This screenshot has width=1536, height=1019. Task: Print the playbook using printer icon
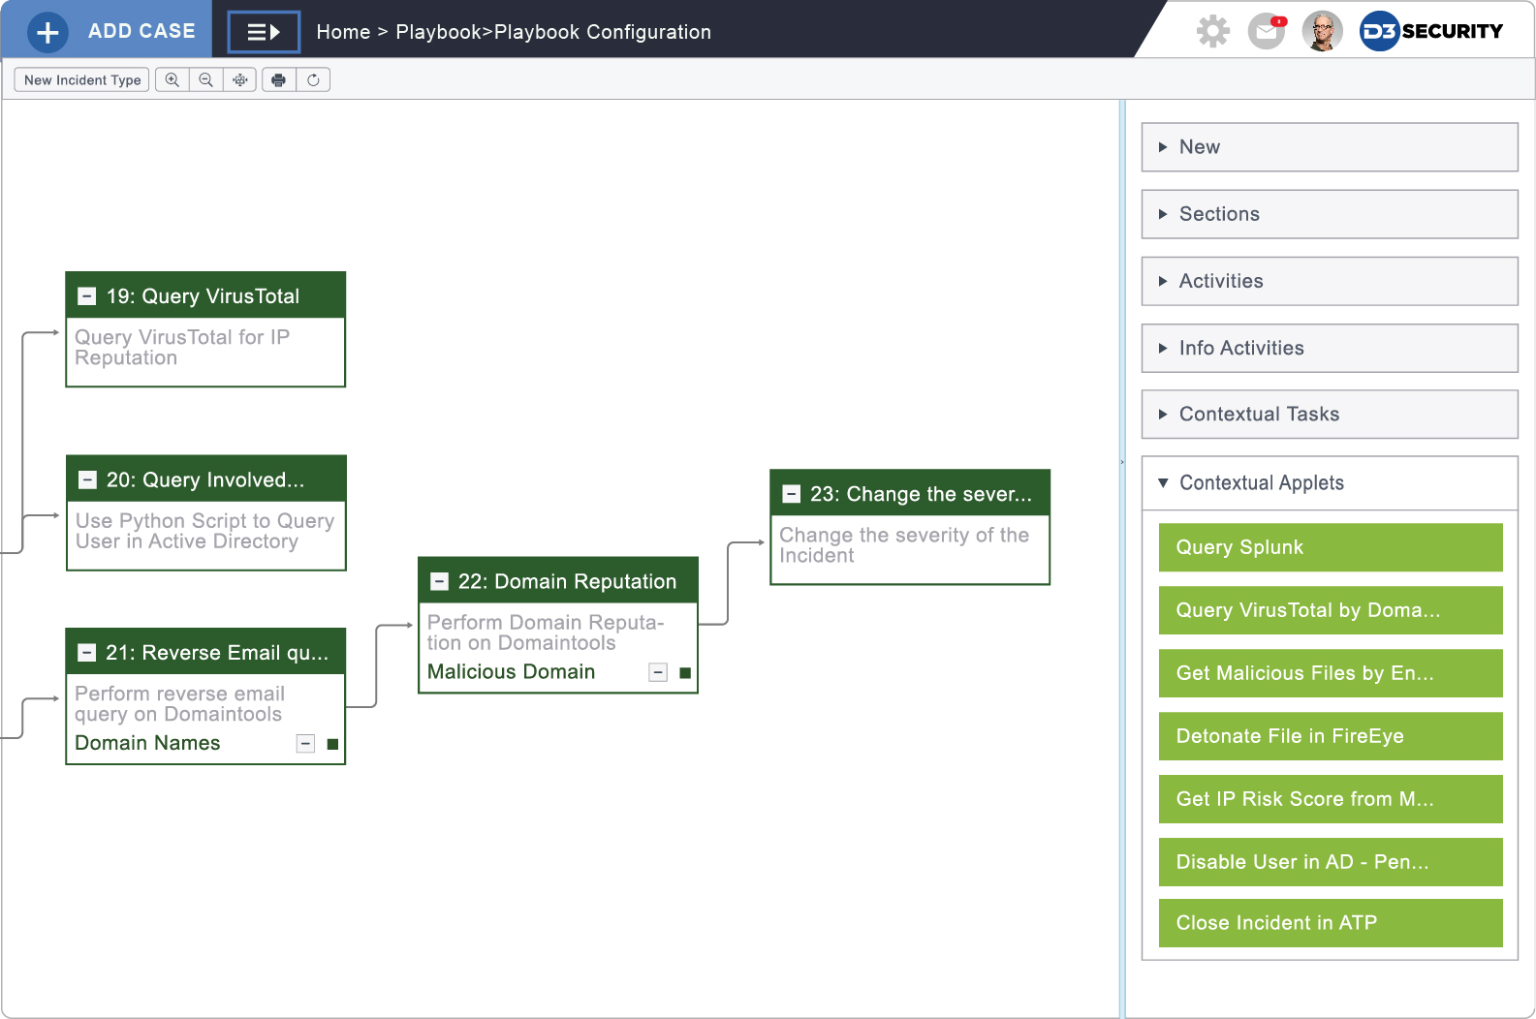[279, 79]
